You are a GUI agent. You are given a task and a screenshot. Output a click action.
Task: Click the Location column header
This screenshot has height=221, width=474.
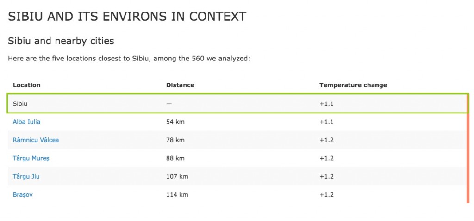[26, 85]
